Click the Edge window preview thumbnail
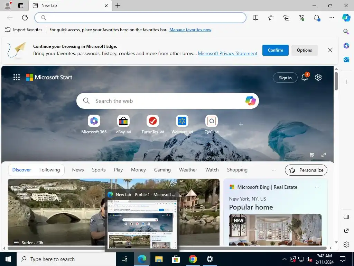 point(142,224)
